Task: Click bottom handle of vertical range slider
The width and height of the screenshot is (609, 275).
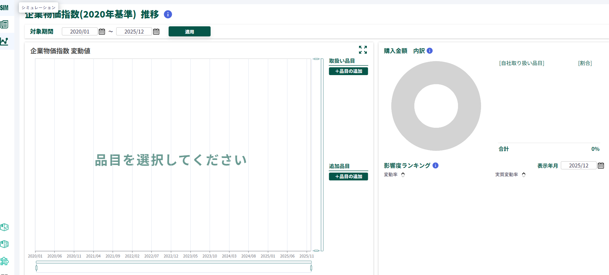Action: (x=316, y=251)
